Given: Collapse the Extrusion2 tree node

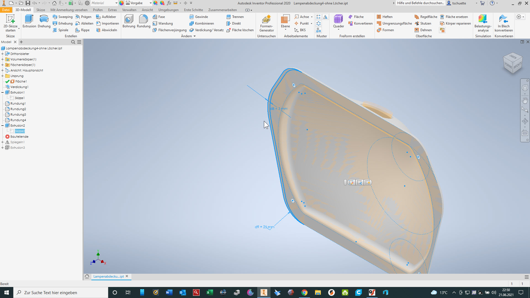Looking at the screenshot, I should pos(2,126).
